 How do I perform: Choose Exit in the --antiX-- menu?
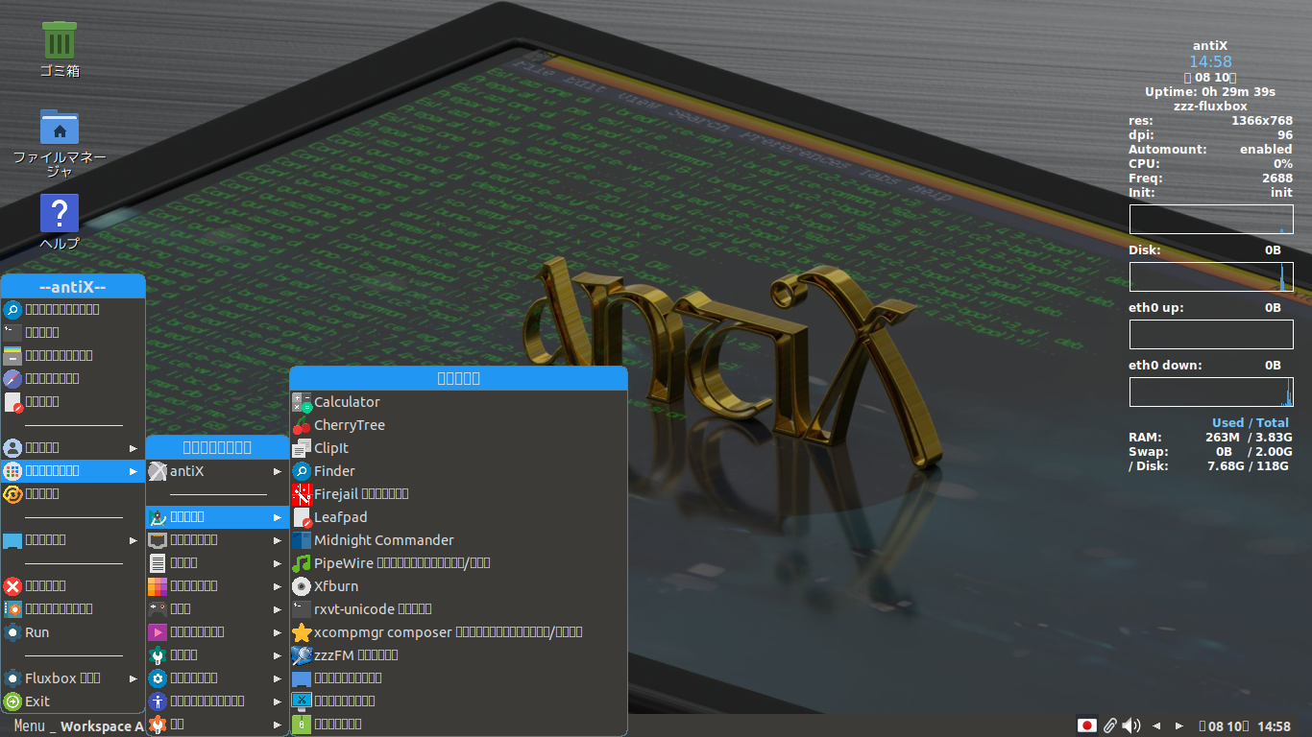73,701
